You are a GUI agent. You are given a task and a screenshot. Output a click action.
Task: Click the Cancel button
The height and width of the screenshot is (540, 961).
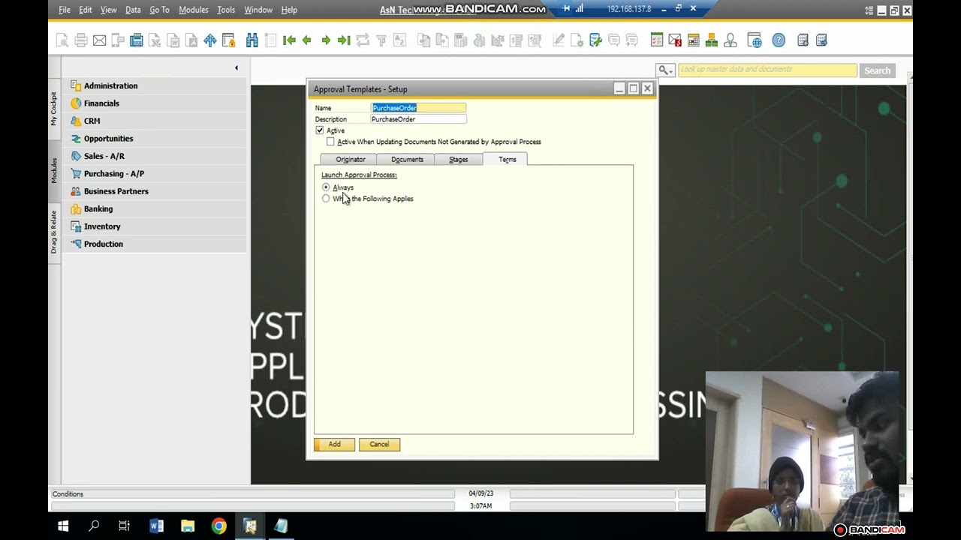(379, 444)
